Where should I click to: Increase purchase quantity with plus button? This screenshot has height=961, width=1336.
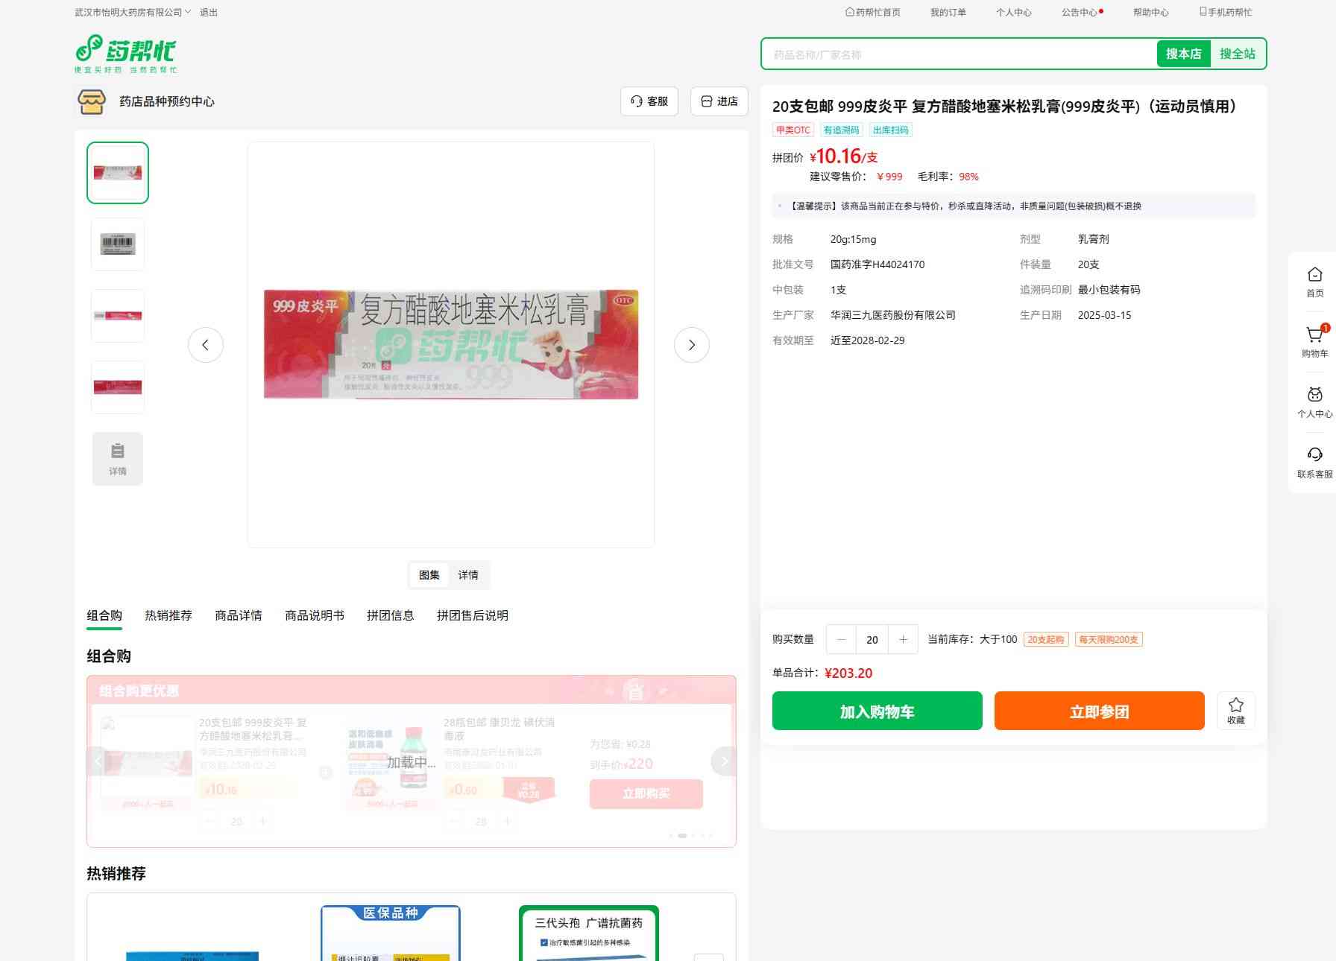coord(903,639)
